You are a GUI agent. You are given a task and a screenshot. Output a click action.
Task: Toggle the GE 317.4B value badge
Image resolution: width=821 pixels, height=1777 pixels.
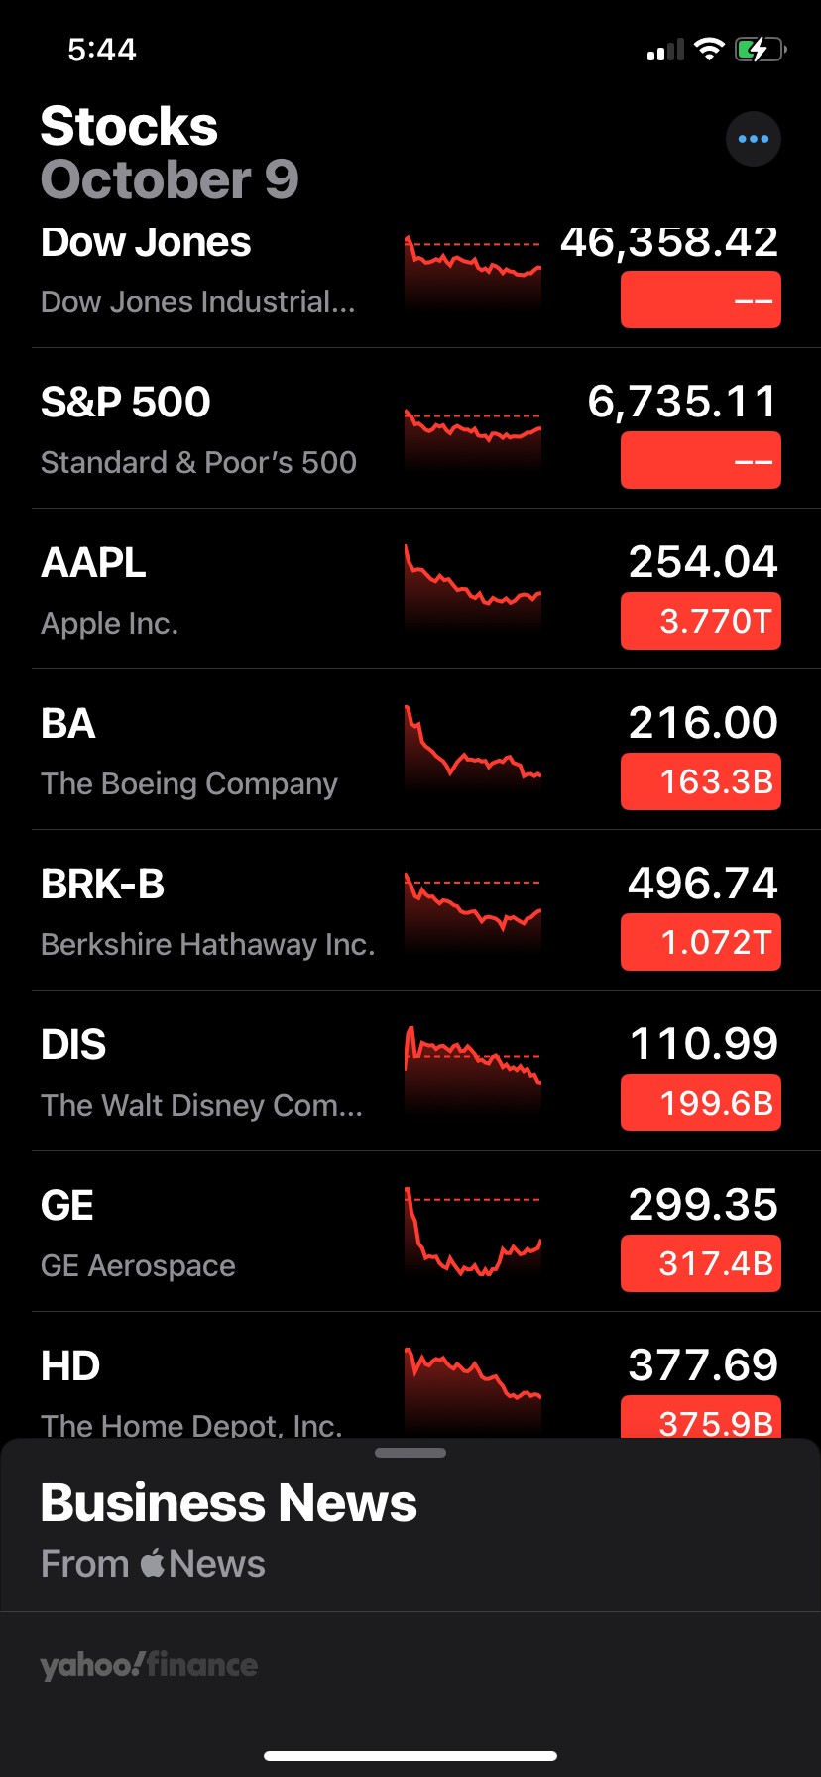coord(700,1263)
